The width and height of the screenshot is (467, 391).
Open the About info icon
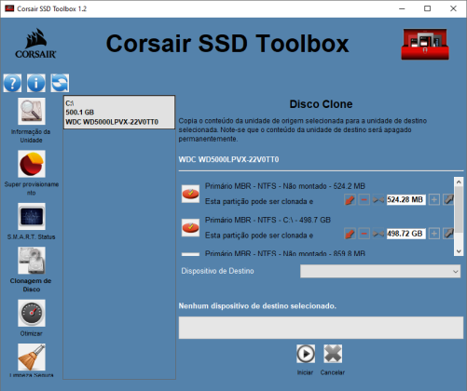pyautogui.click(x=36, y=83)
